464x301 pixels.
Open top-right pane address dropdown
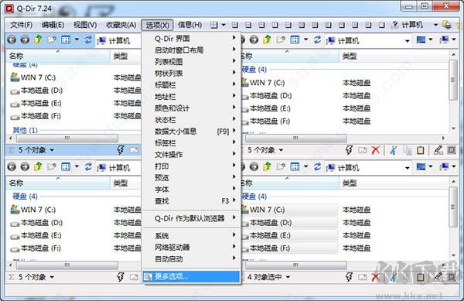408,41
